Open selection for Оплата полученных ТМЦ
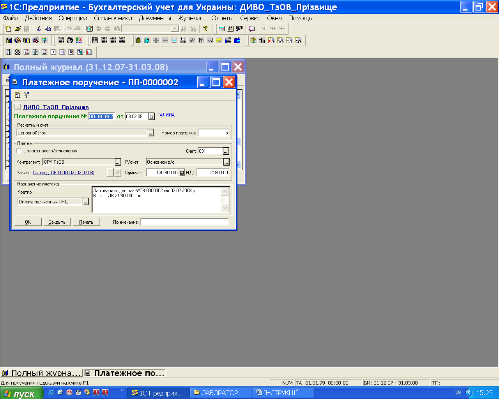 (x=86, y=202)
